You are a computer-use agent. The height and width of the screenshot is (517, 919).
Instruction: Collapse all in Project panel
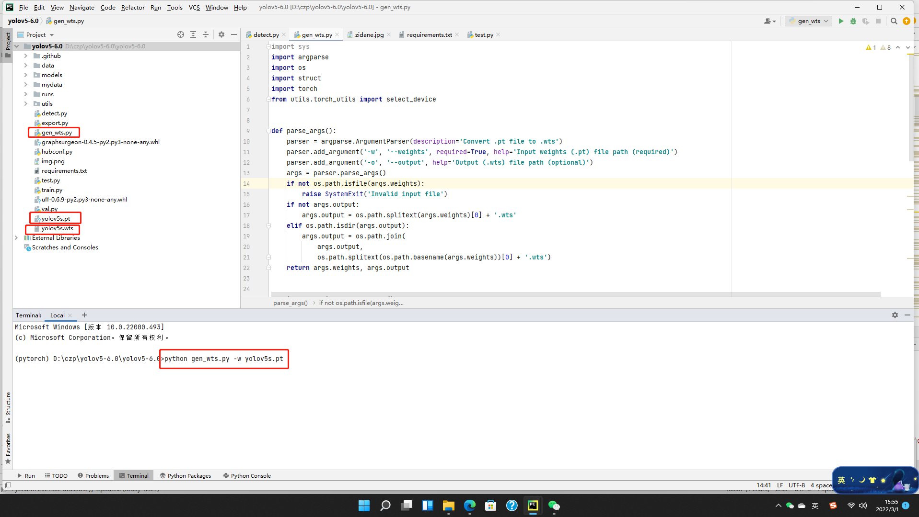206,34
